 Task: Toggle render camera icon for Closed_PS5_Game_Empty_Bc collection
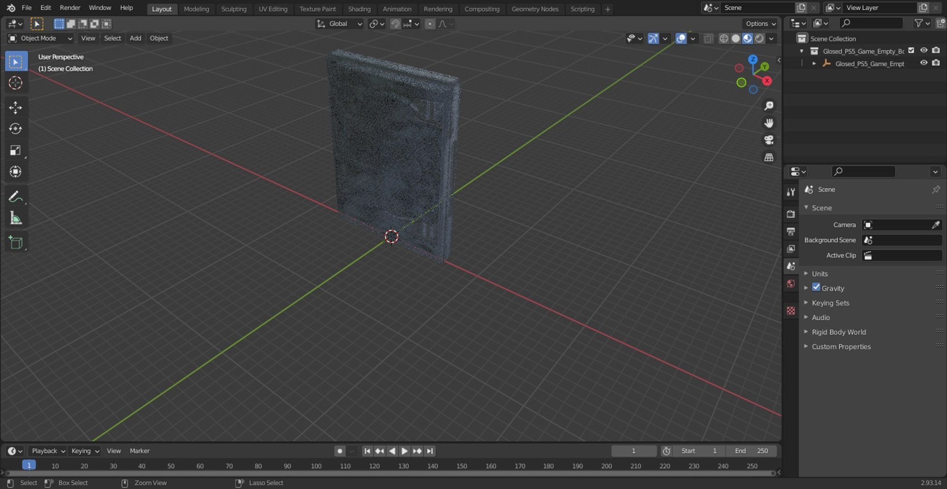[x=936, y=50]
